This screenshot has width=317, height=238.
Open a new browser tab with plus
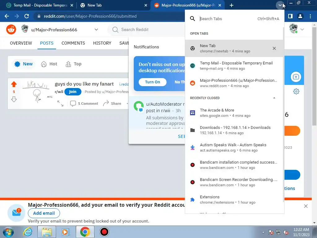click(232, 5)
